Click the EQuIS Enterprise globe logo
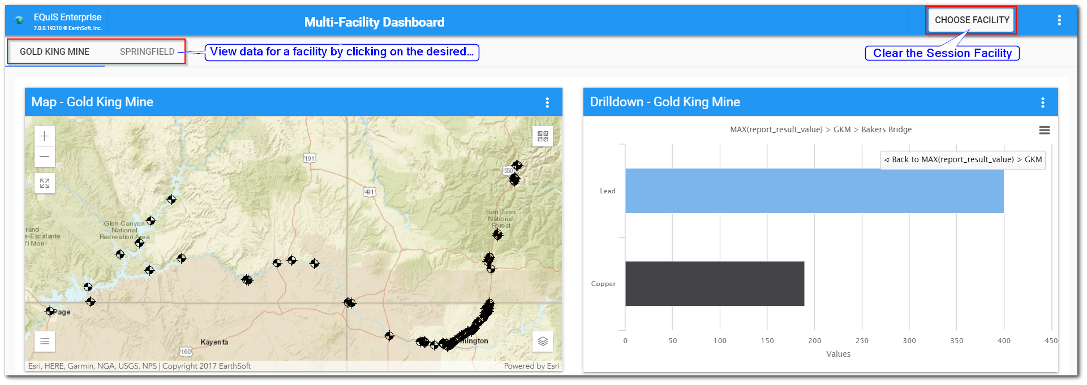 tap(20, 20)
